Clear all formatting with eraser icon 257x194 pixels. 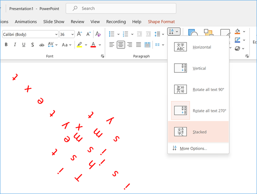pos(98,34)
